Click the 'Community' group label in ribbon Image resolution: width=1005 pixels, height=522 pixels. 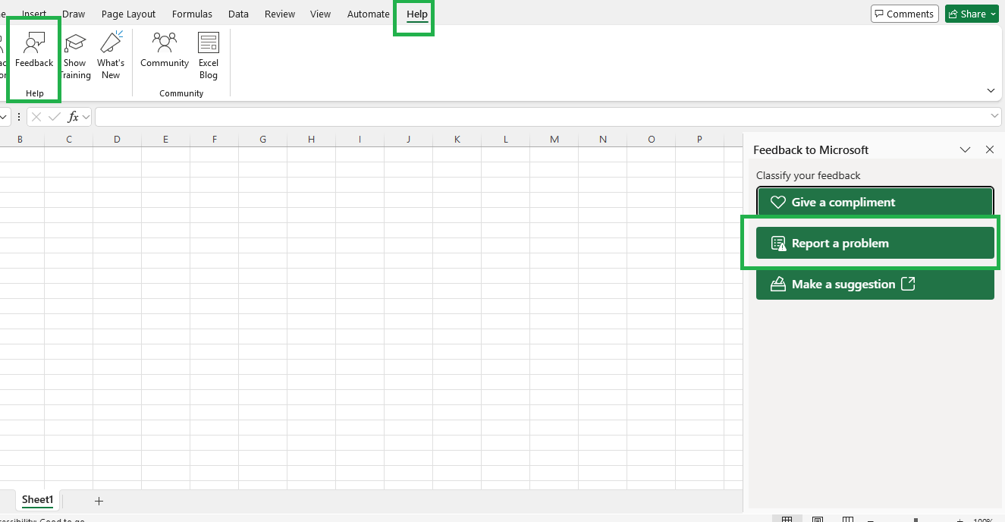click(181, 93)
